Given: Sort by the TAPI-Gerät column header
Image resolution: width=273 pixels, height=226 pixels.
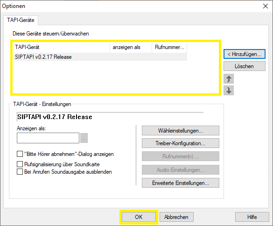Looking at the screenshot, I should coord(62,47).
